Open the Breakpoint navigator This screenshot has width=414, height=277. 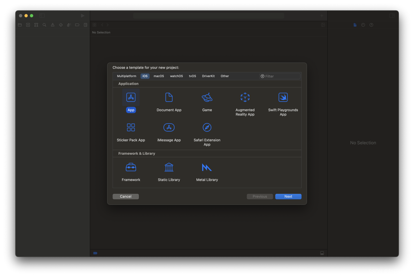point(77,25)
